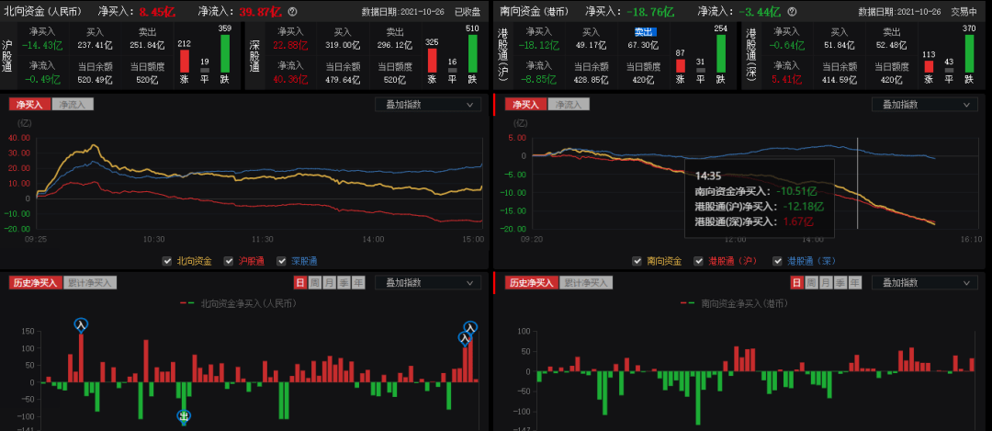The image size is (992, 431).
Task: Uncheck the 北向资金 line checkbox
Action: [166, 261]
